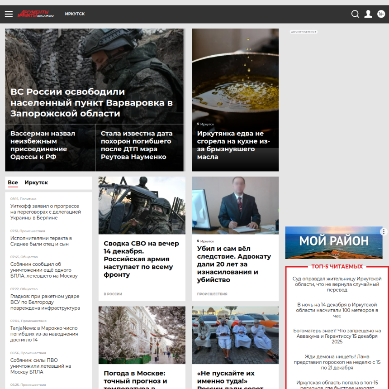This screenshot has width=389, height=389.
Task: Switch to the Иркутск news tab
Action: pos(36,182)
